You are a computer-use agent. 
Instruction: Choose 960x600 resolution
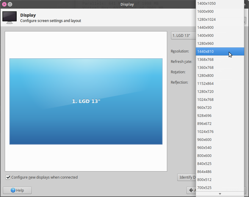[220, 140]
